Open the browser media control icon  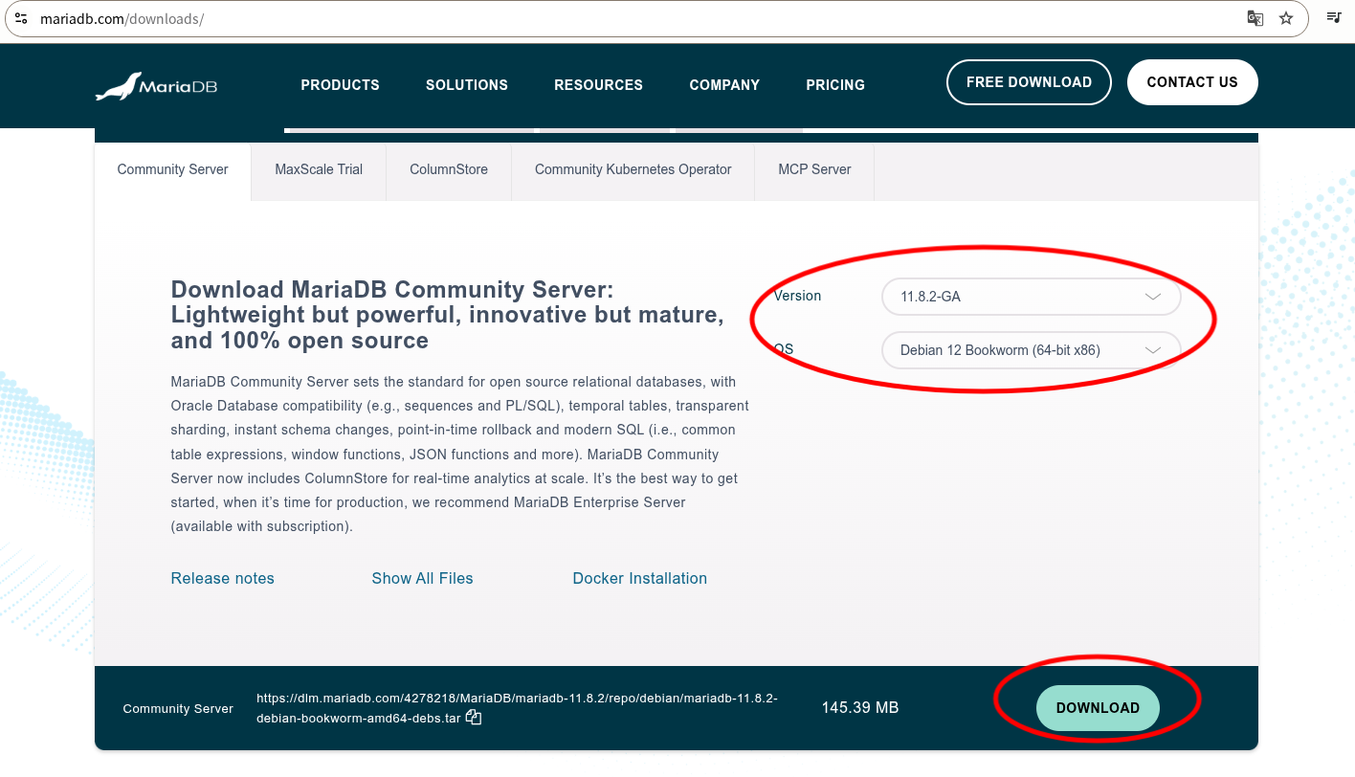pos(1334,18)
